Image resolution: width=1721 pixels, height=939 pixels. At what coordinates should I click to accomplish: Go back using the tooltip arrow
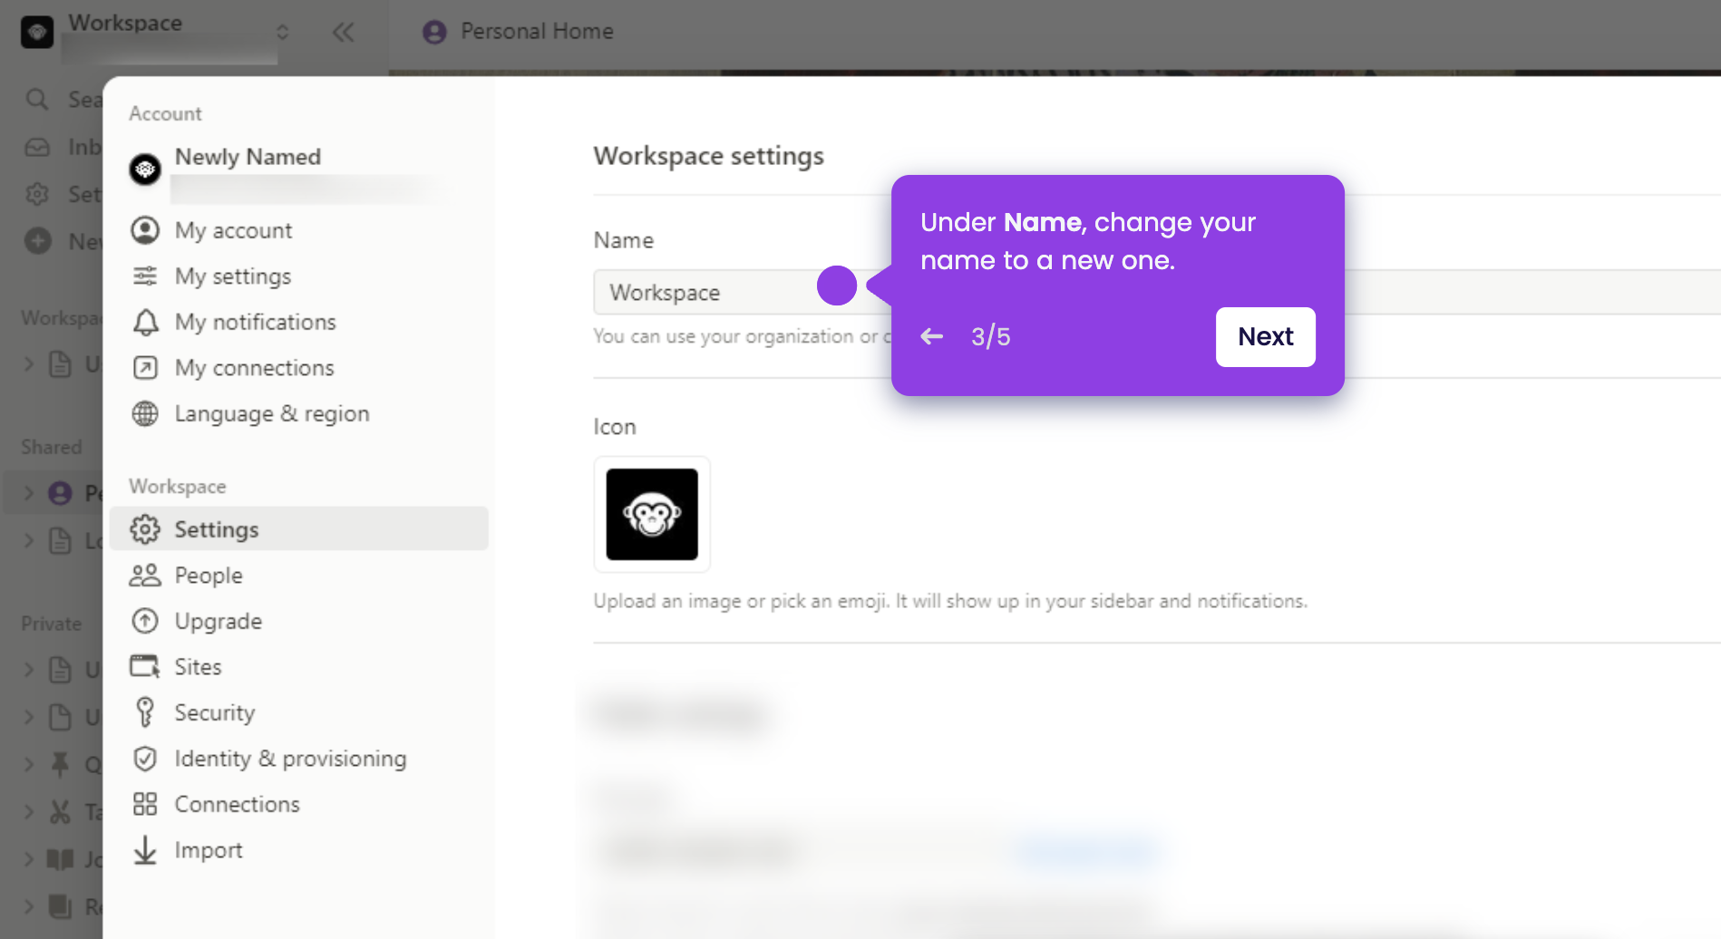[931, 336]
